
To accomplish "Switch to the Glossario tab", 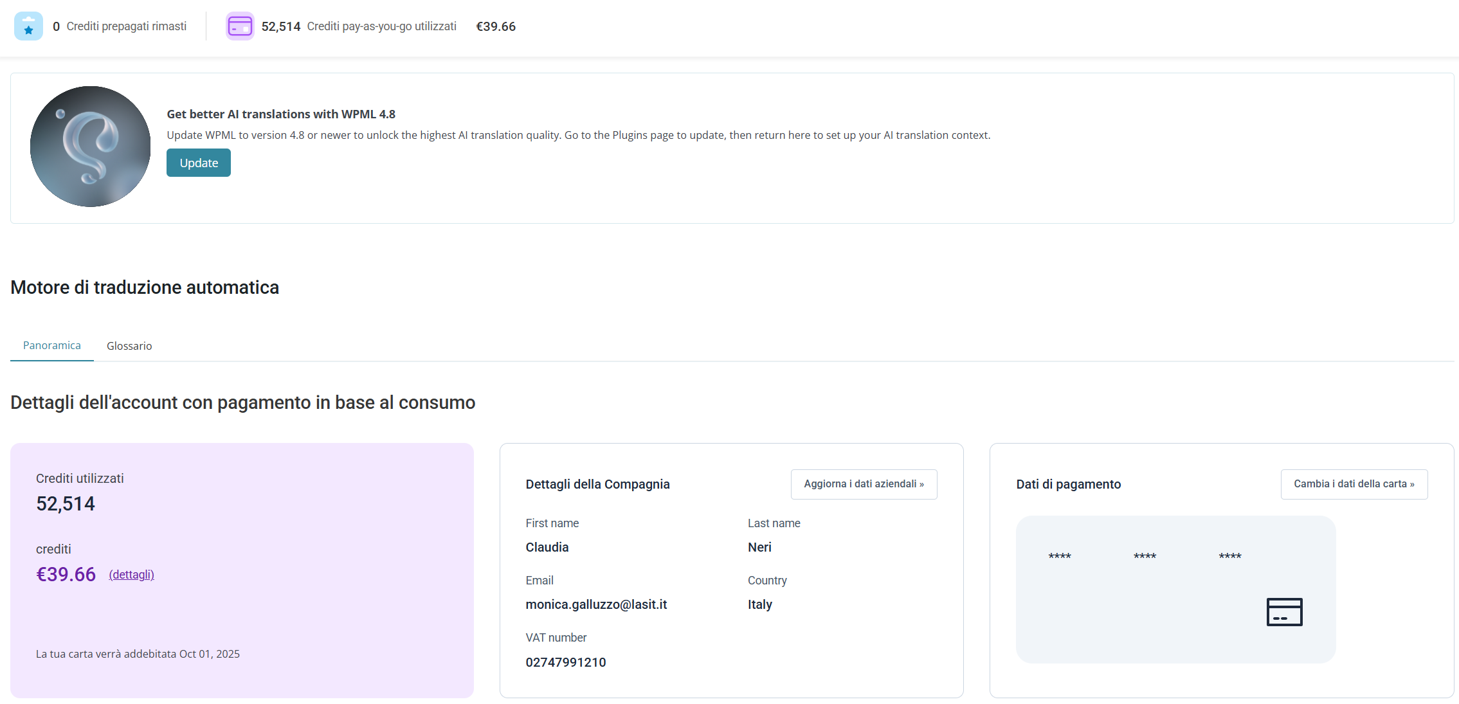I will click(129, 346).
